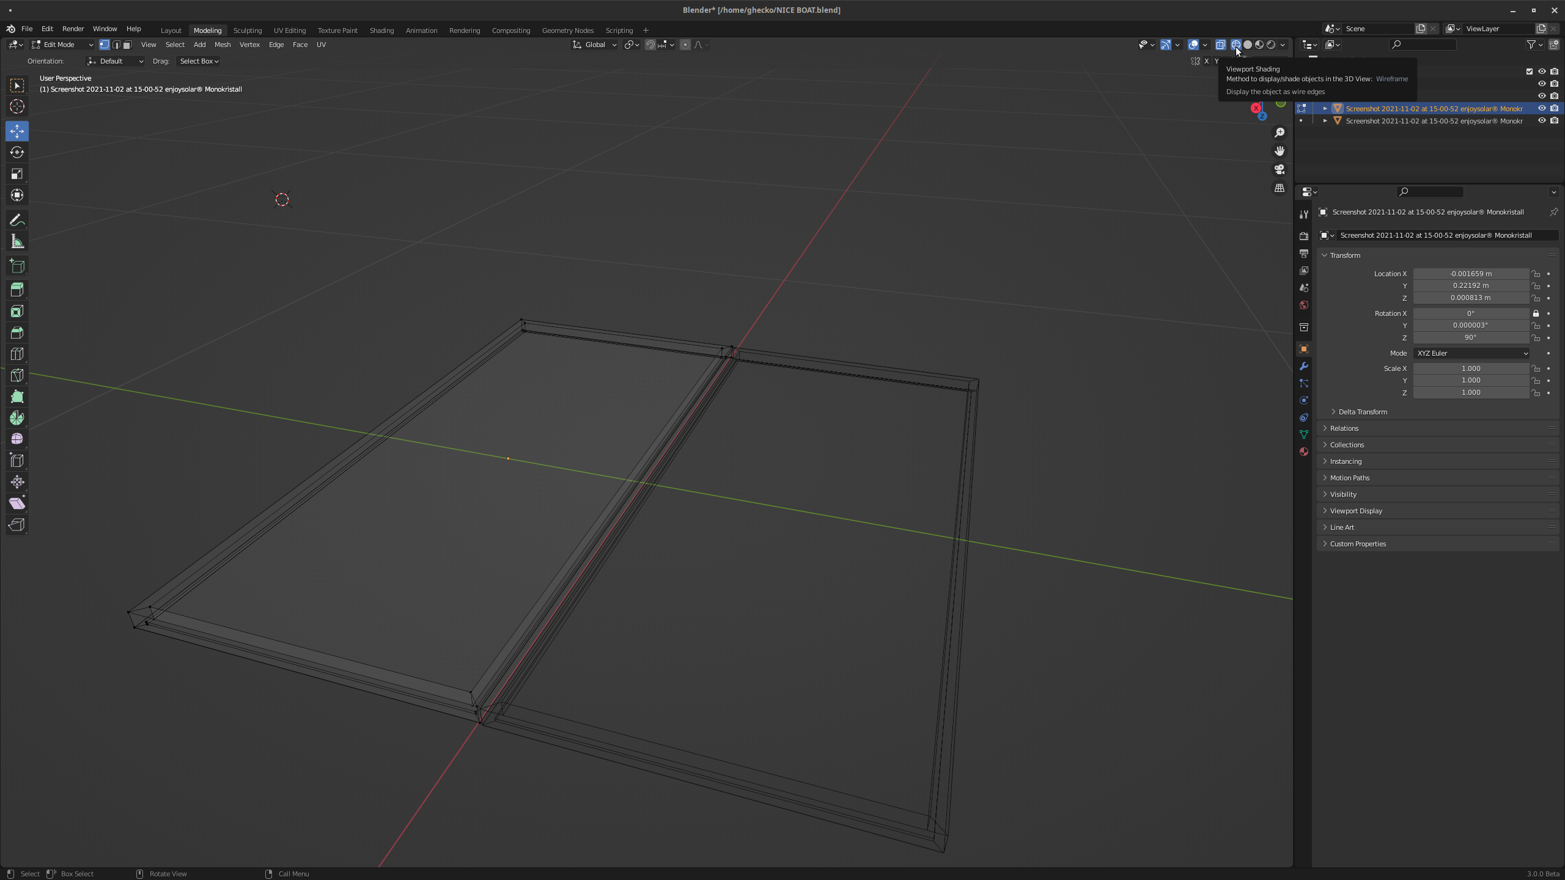The height and width of the screenshot is (880, 1565).
Task: Open the Mesh menu
Action: click(x=222, y=45)
